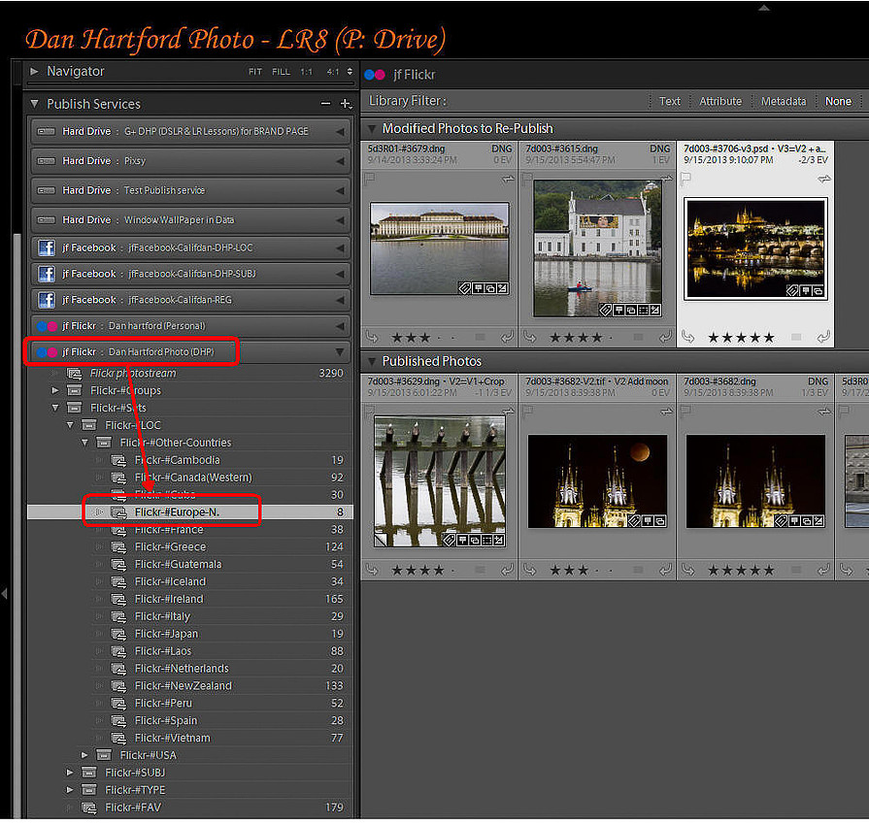
Task: Collapse the Publish Services panel
Action: point(34,104)
